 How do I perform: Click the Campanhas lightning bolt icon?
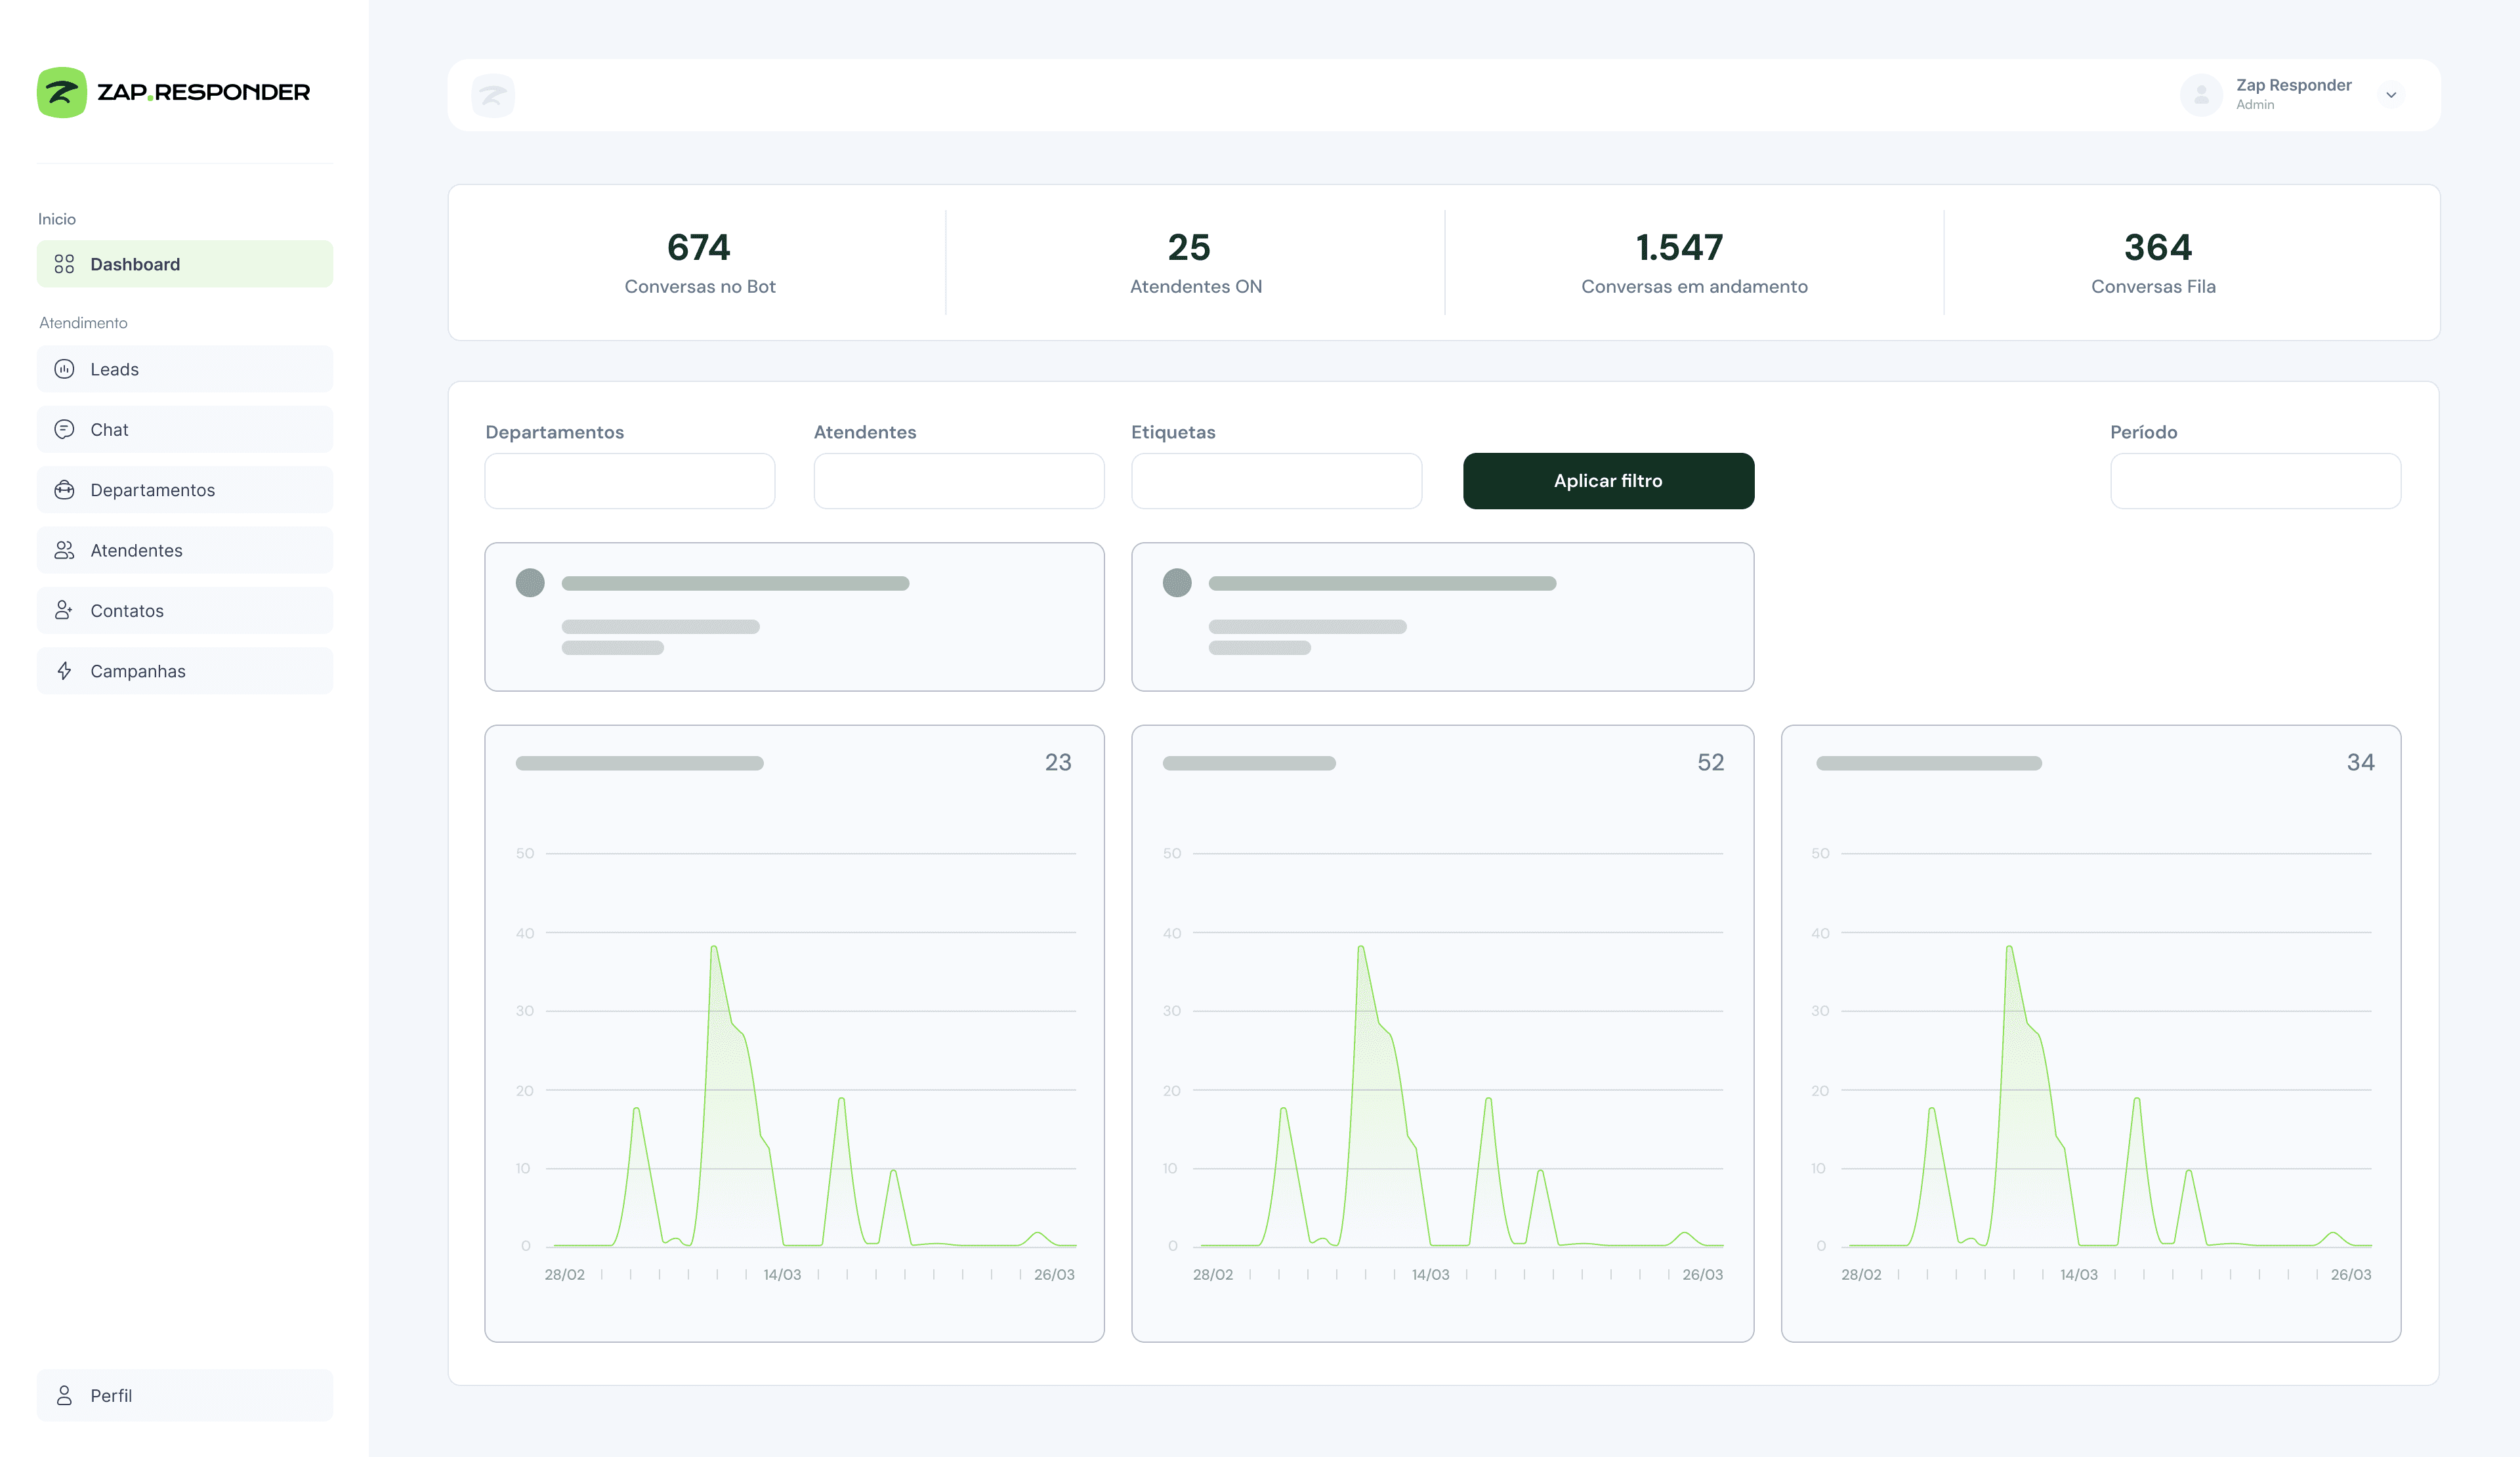pyautogui.click(x=64, y=671)
